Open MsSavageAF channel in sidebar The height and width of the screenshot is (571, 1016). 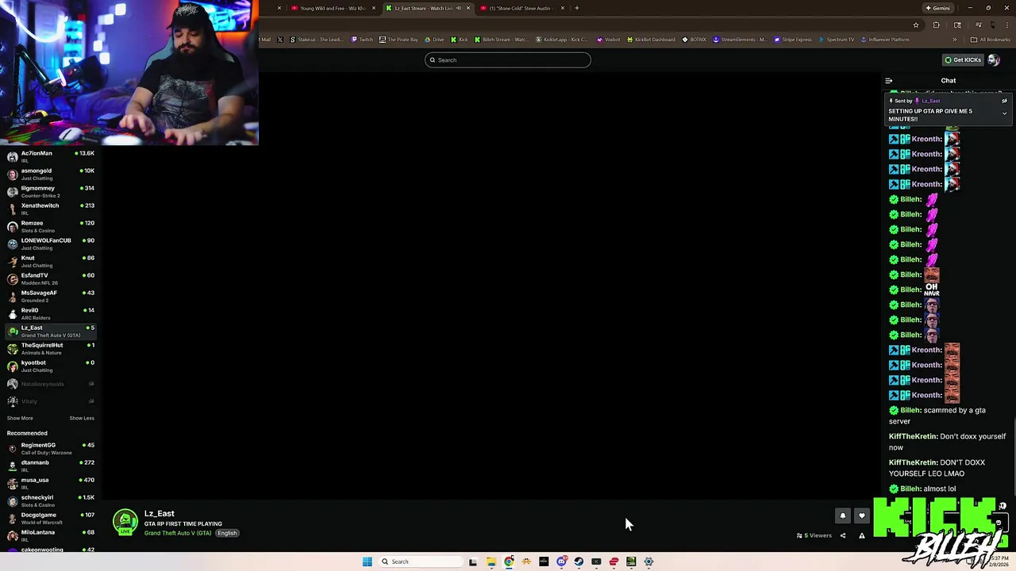tap(49, 296)
